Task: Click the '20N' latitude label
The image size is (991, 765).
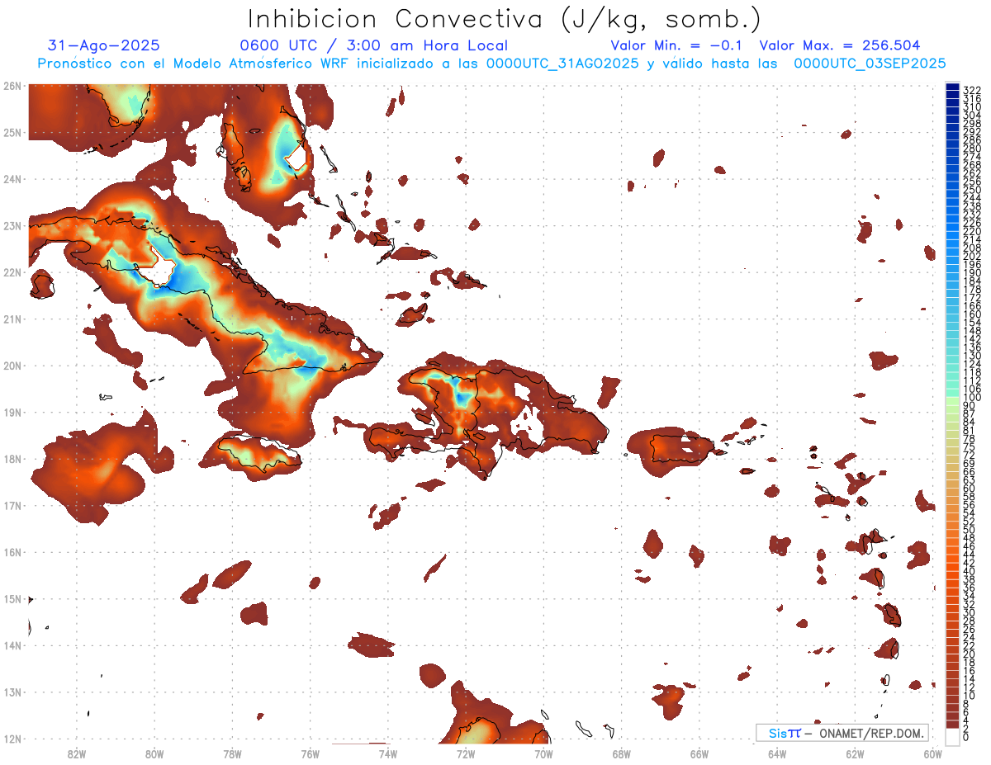Action: point(12,366)
